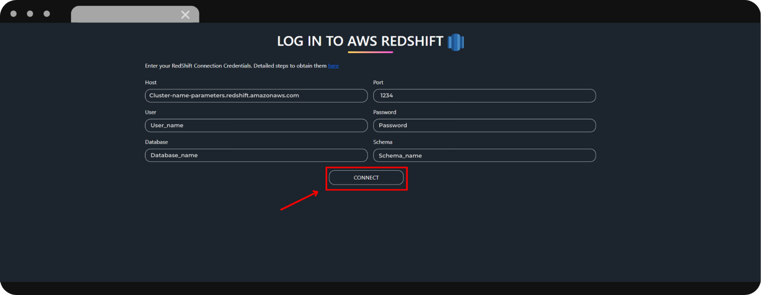The width and height of the screenshot is (761, 295).
Task: Click the Port field label
Action: (378, 83)
